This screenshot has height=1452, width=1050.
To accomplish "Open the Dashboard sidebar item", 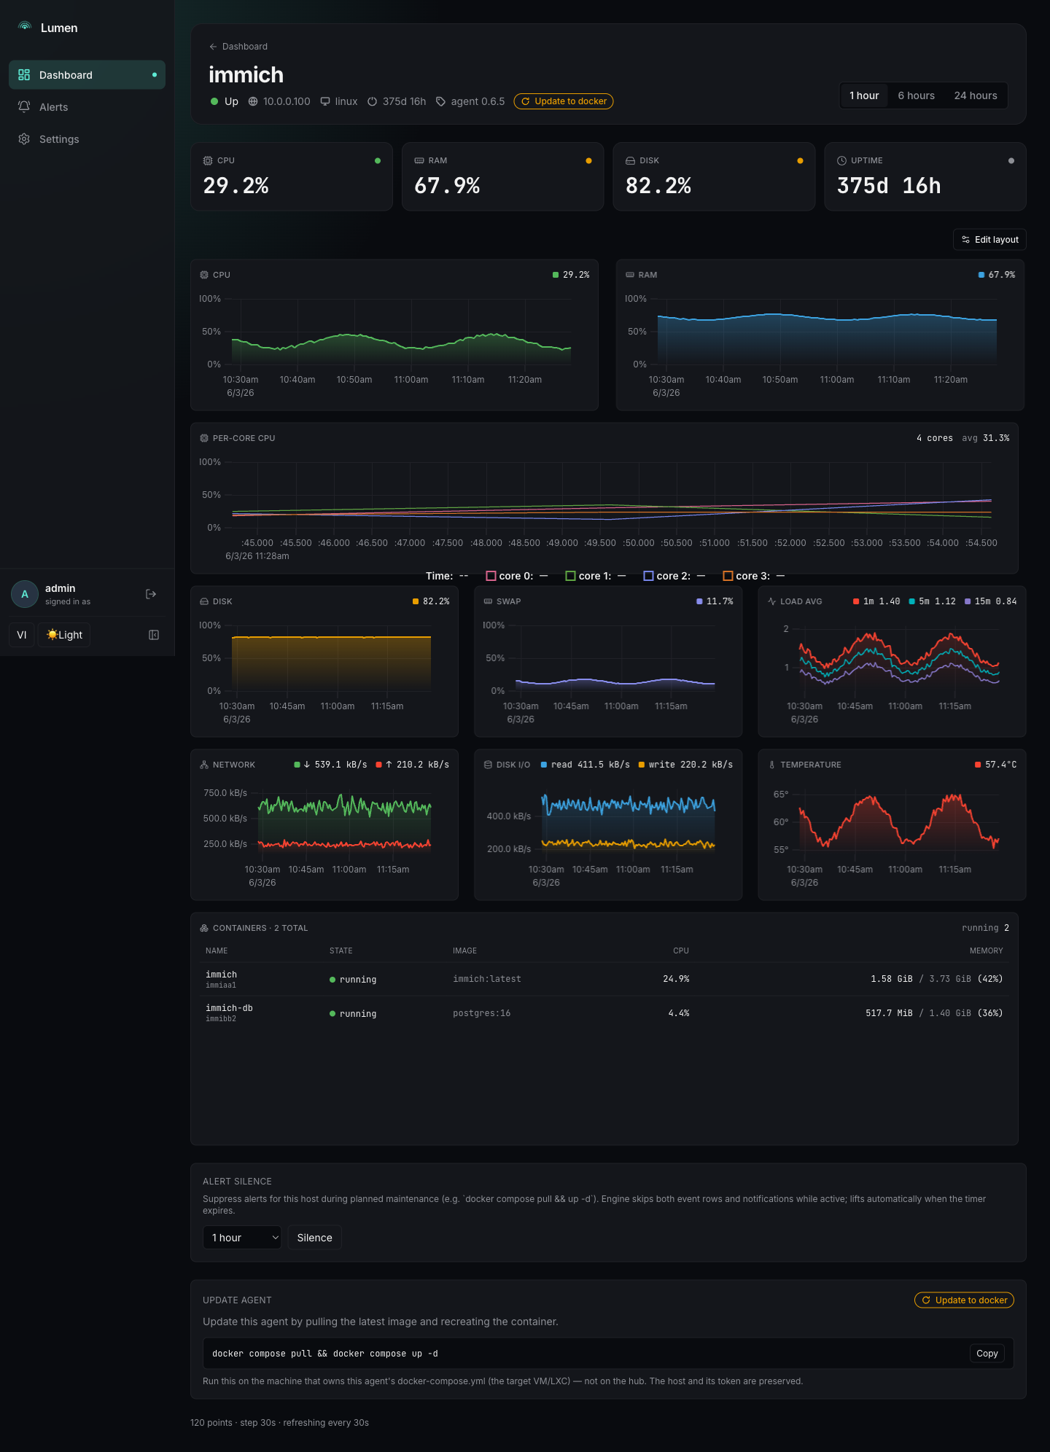I will click(x=87, y=74).
